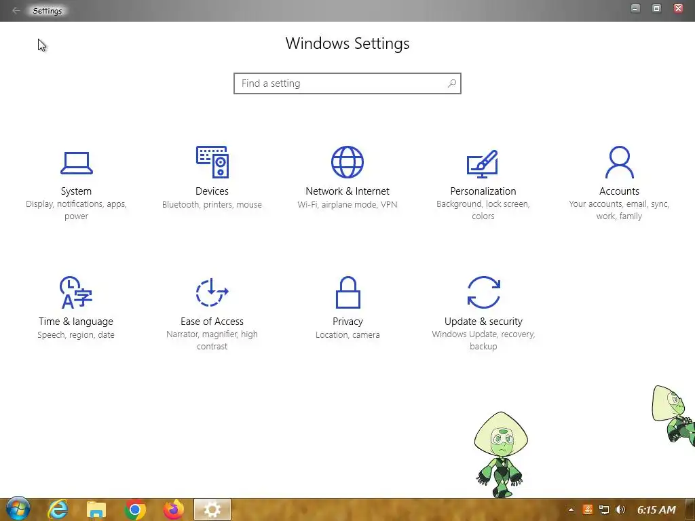Click the Network & Internet label

click(347, 191)
